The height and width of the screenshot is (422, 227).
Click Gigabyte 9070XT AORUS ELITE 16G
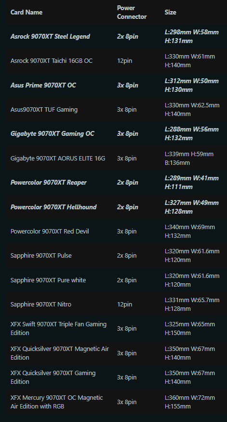[x=58, y=158]
